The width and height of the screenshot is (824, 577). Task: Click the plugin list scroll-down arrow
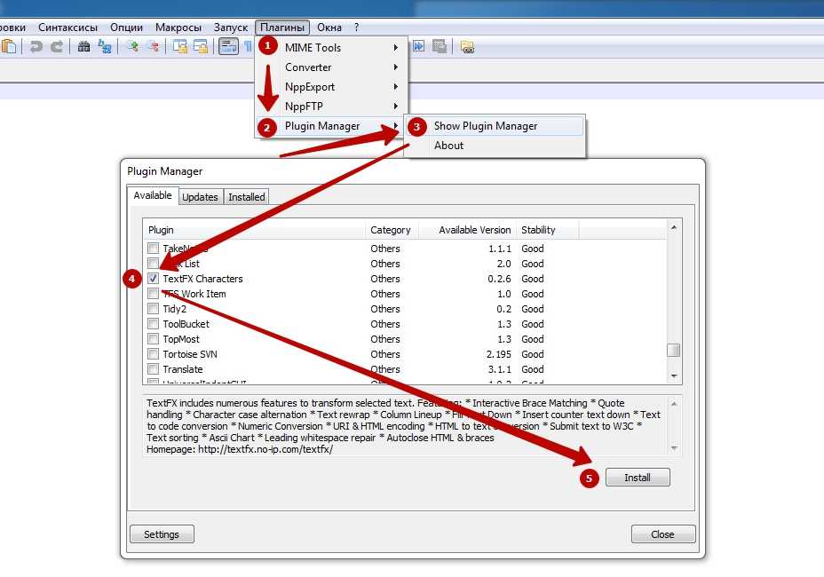674,376
